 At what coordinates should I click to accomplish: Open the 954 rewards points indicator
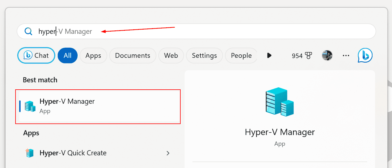[x=301, y=56]
